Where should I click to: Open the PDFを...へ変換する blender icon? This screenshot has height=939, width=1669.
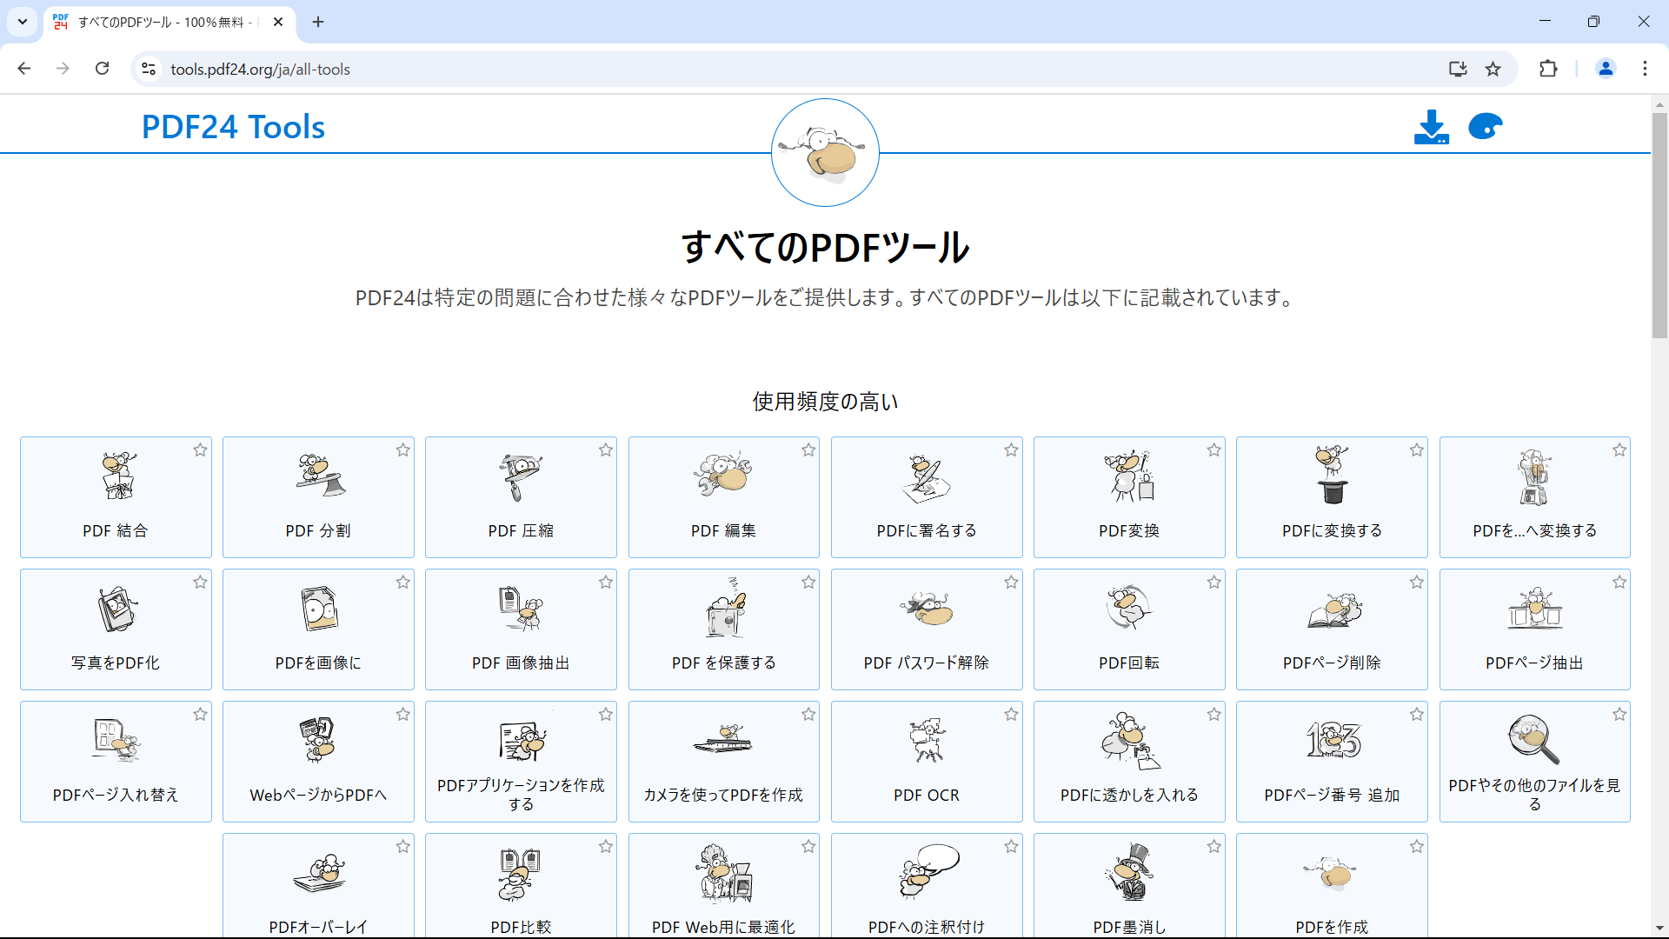[x=1534, y=476]
